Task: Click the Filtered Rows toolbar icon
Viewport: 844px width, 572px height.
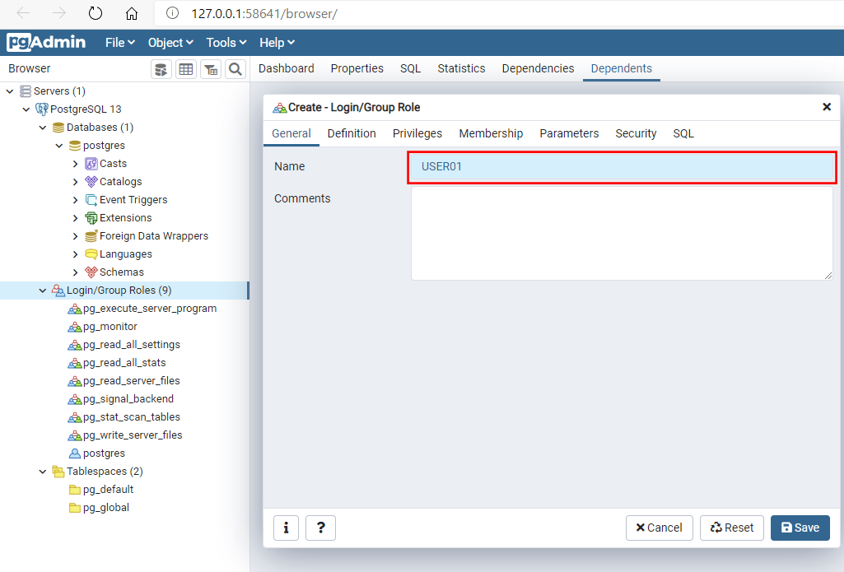Action: tap(211, 69)
